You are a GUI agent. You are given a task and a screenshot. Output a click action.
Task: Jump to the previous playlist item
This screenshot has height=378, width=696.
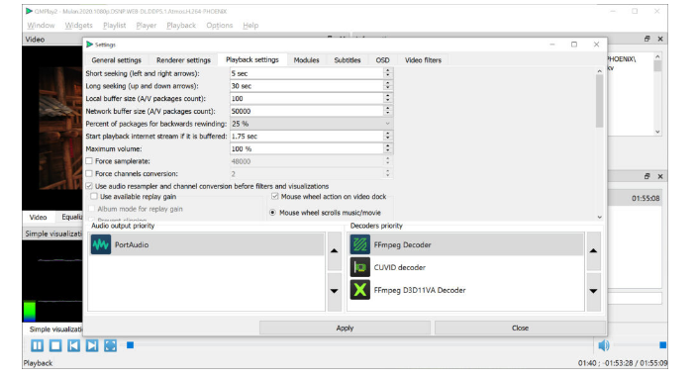tap(73, 345)
